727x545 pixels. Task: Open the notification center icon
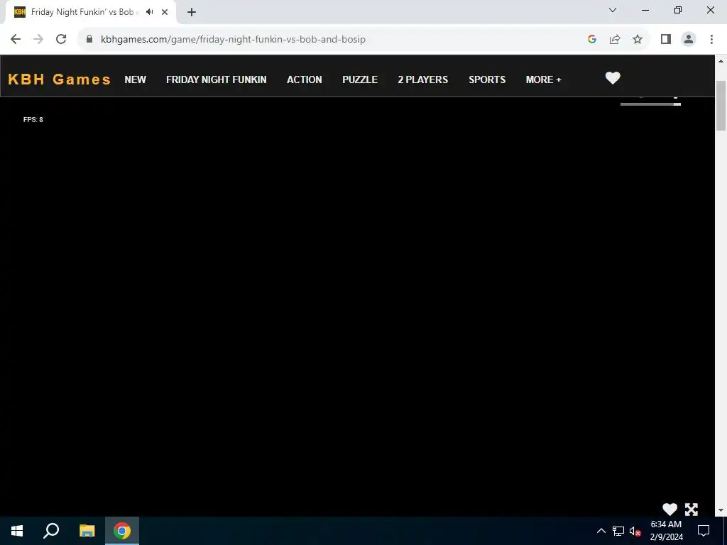coord(704,531)
